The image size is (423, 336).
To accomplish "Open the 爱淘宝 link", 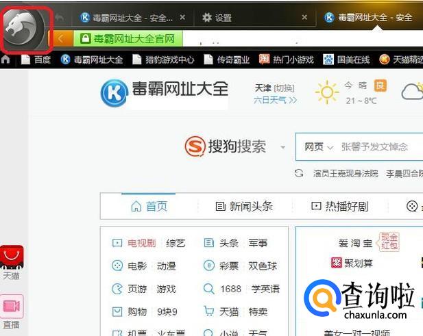I will click(355, 243).
